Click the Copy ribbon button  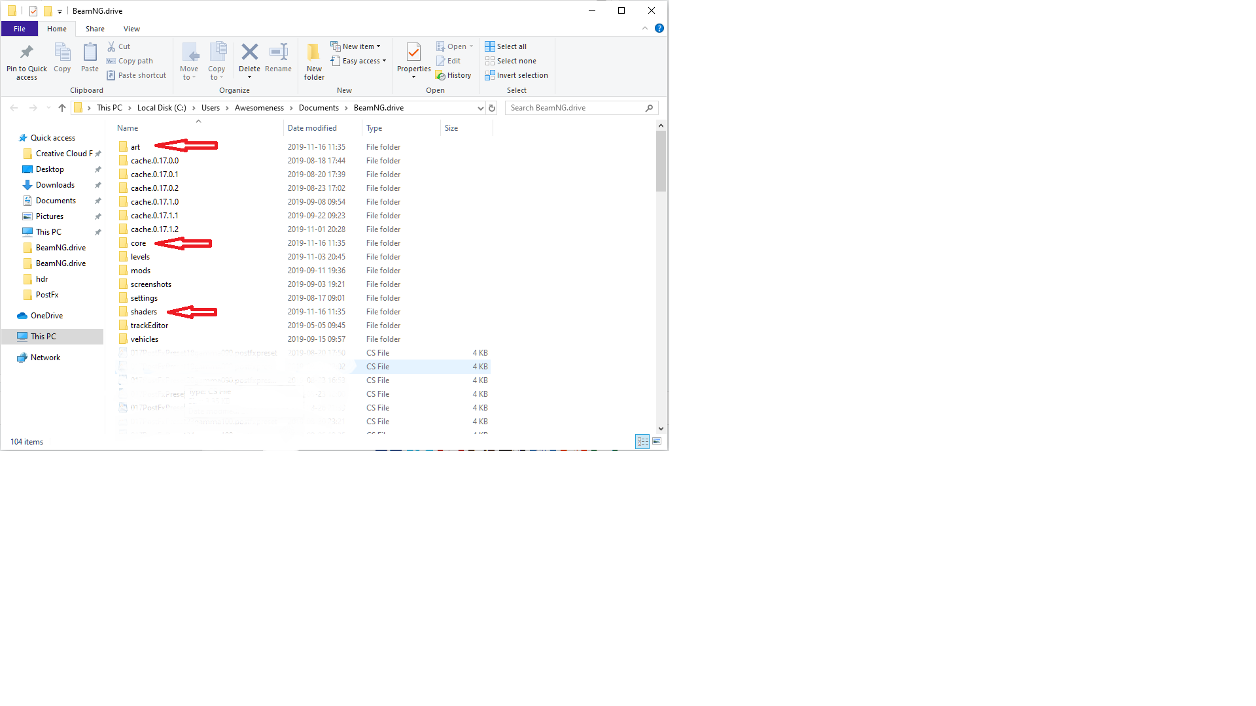62,58
